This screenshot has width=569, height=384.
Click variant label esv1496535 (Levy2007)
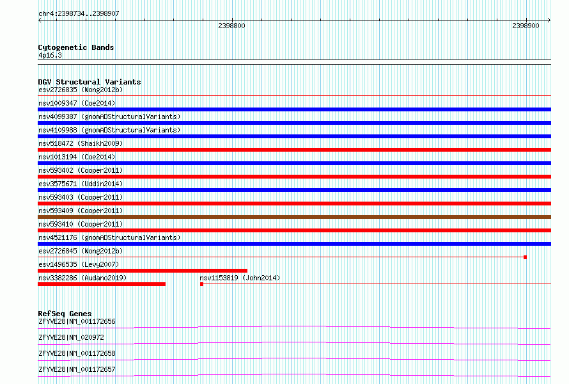point(79,264)
